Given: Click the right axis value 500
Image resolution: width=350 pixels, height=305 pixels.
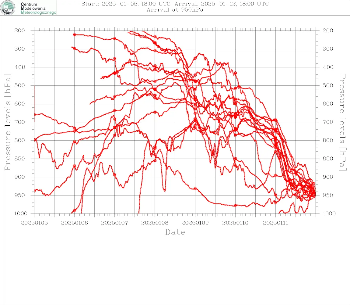Looking at the screenshot, I should click(x=328, y=85).
